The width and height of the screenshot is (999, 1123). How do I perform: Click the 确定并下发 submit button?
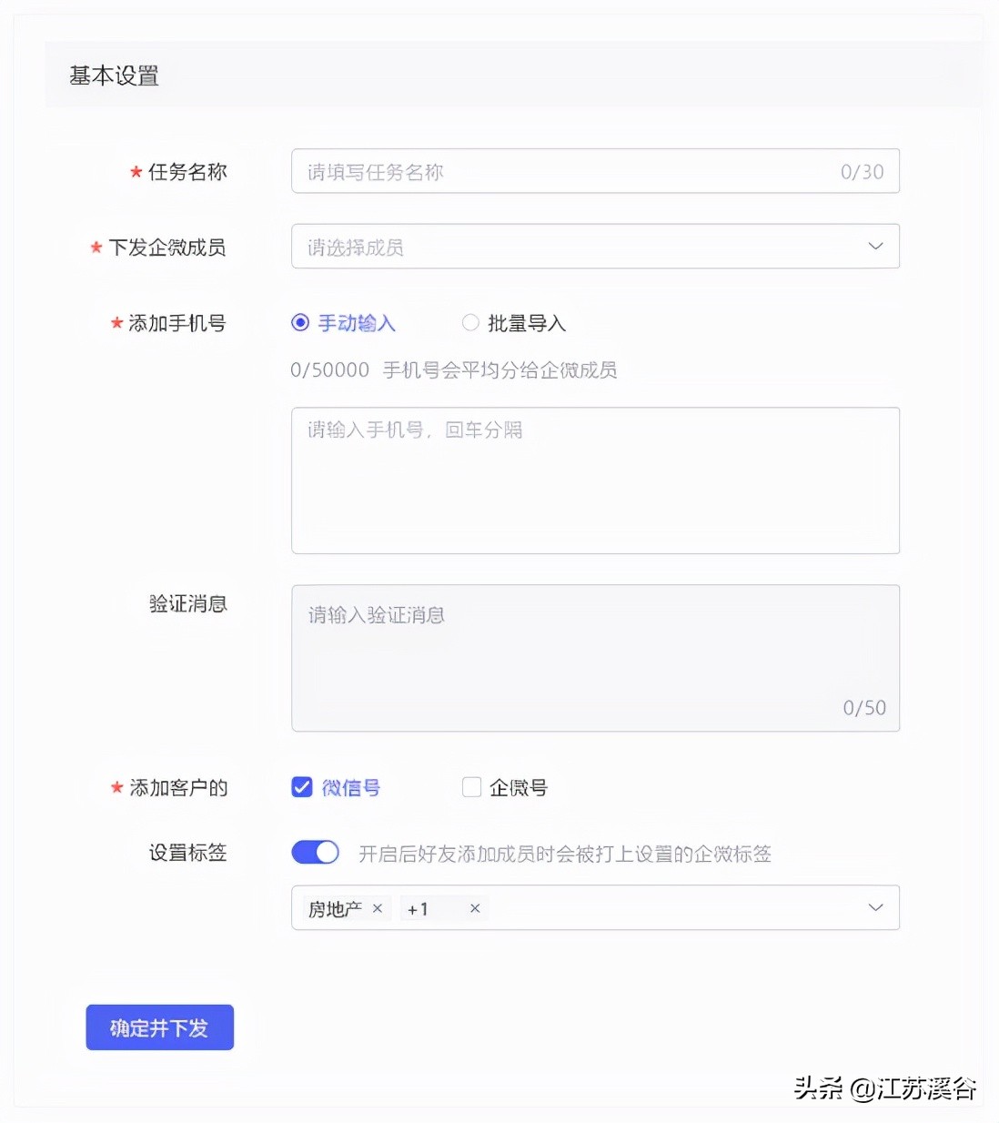point(159,1027)
